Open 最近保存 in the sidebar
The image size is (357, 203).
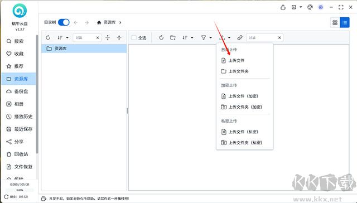pos(19,129)
